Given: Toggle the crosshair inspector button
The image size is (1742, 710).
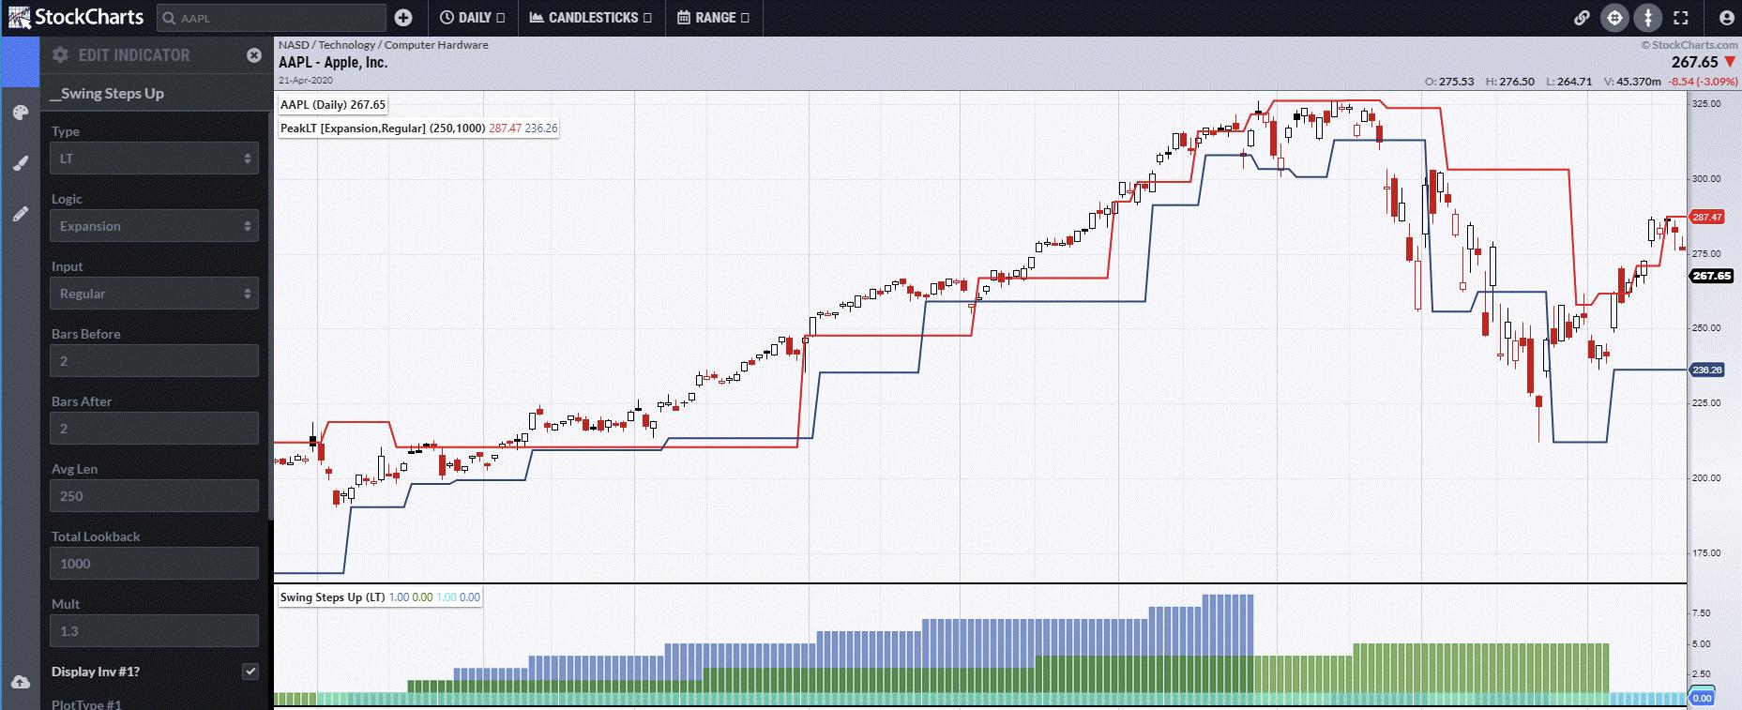Looking at the screenshot, I should (1614, 18).
